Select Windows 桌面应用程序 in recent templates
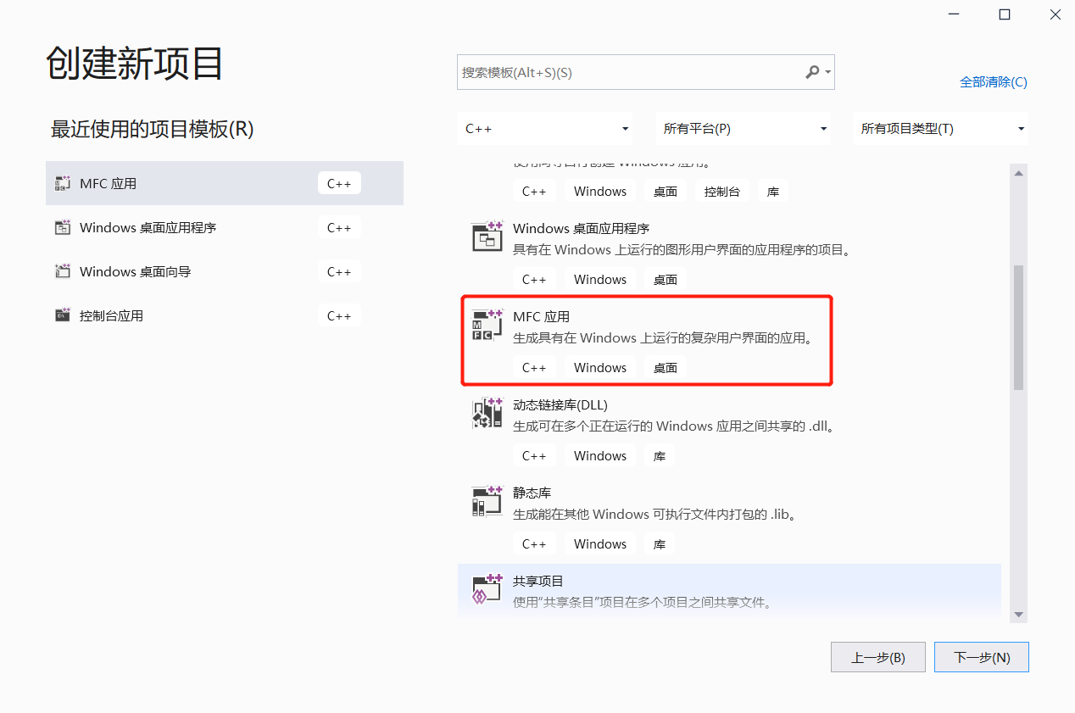This screenshot has height=713, width=1075. 225,227
